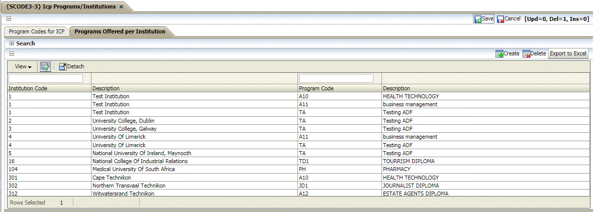Focus the Institution Code filter field

pyautogui.click(x=45, y=78)
